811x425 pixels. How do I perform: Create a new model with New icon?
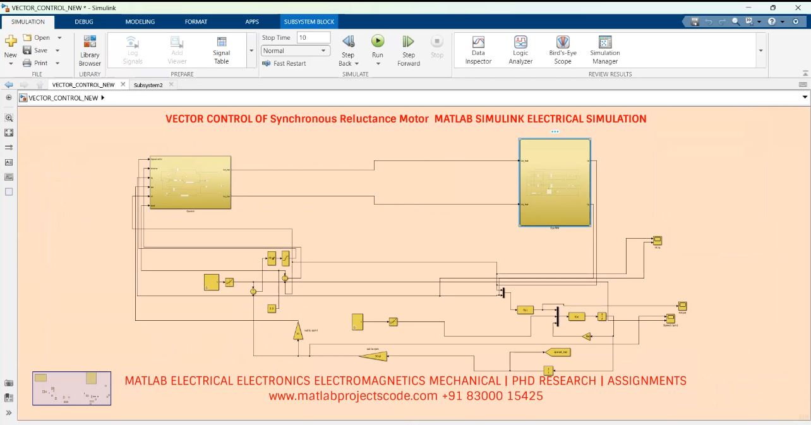11,41
